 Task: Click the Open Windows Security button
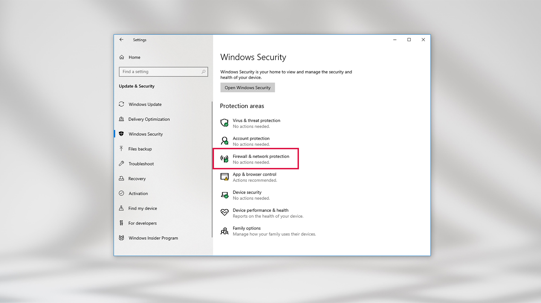247,87
